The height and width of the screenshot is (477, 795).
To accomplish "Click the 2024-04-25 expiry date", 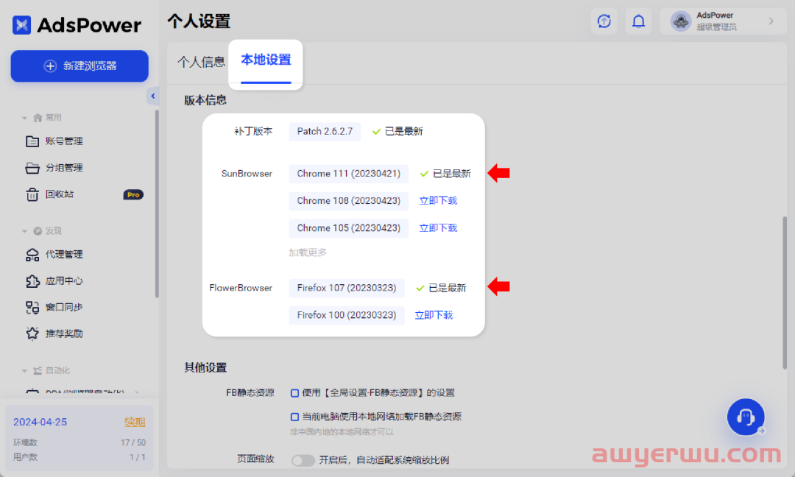I will tap(40, 422).
